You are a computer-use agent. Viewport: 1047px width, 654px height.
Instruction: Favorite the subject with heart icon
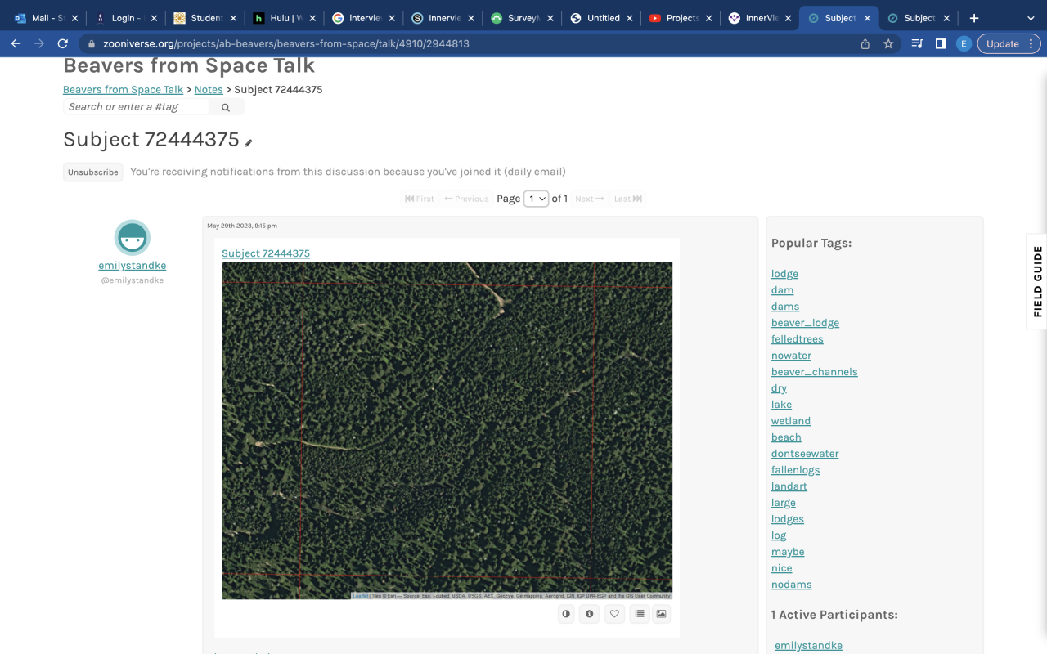(x=614, y=614)
